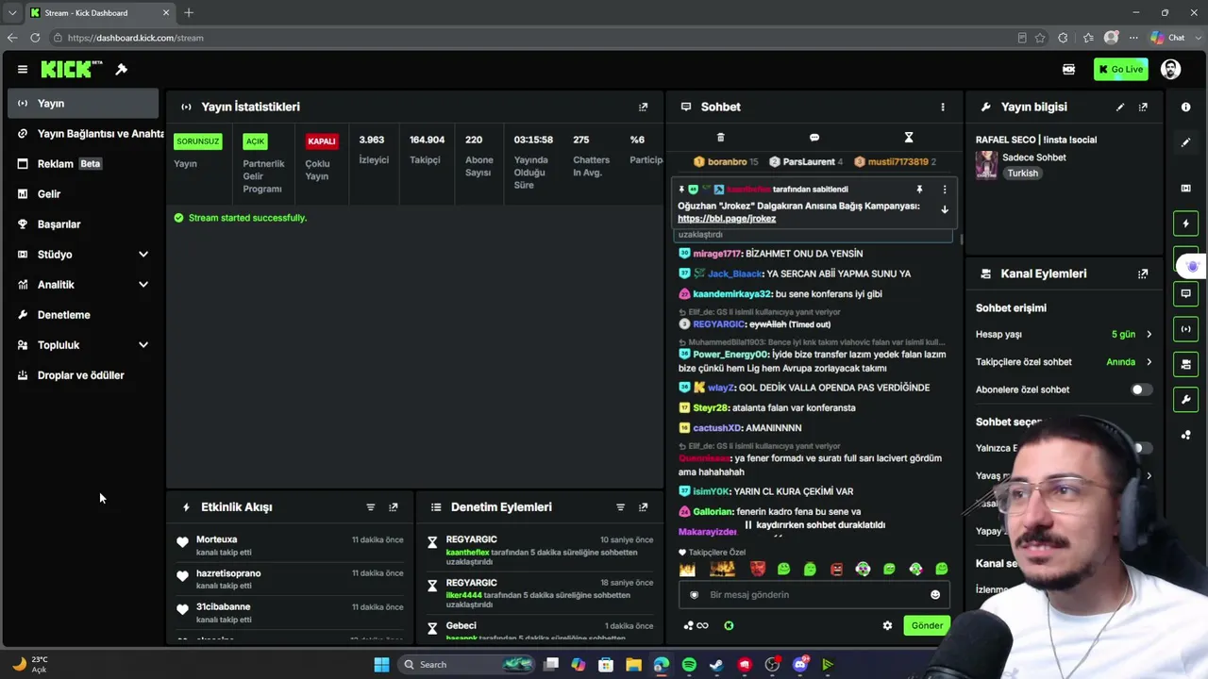Screen dimensions: 1208x679
Task: Pop out the Denetim Eylemleri panel
Action: click(643, 507)
